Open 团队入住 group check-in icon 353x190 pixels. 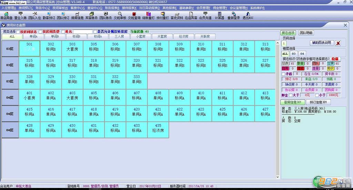[35, 16]
